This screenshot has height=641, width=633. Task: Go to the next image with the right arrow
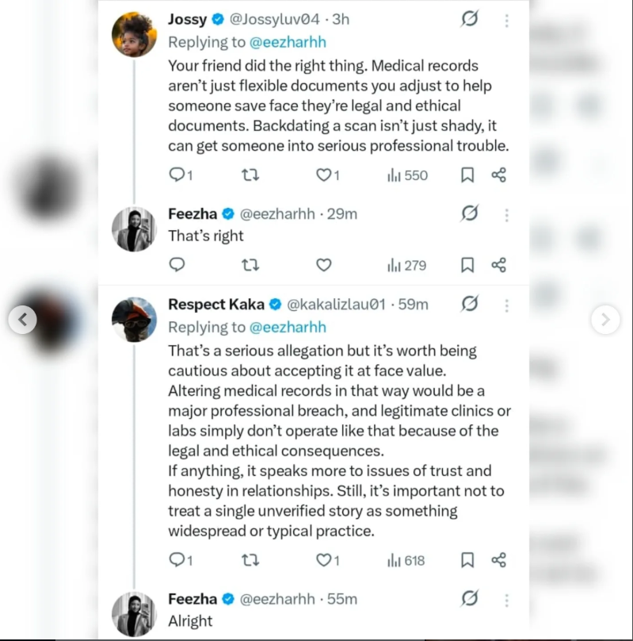pos(605,320)
